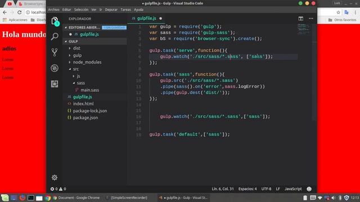Open volume control in system tray

click(x=334, y=198)
